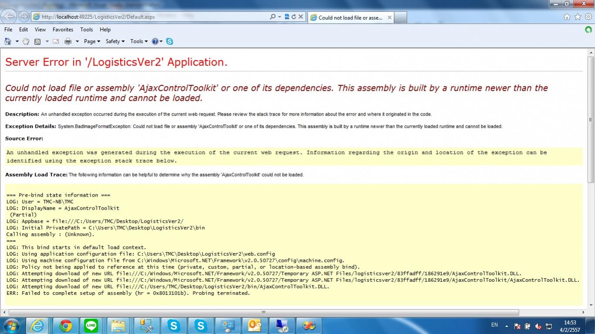The image size is (595, 334).
Task: Open Outlook from the taskbar
Action: click(x=255, y=325)
